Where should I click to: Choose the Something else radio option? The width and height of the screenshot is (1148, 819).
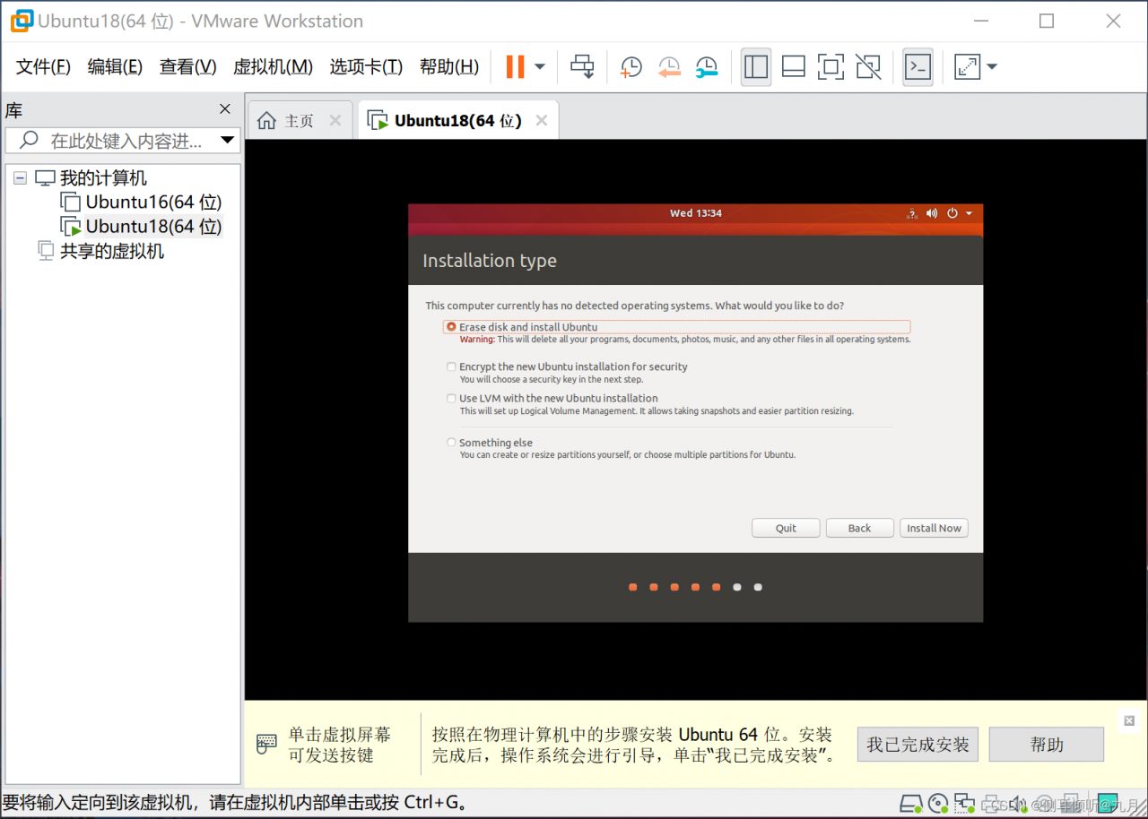(x=452, y=442)
